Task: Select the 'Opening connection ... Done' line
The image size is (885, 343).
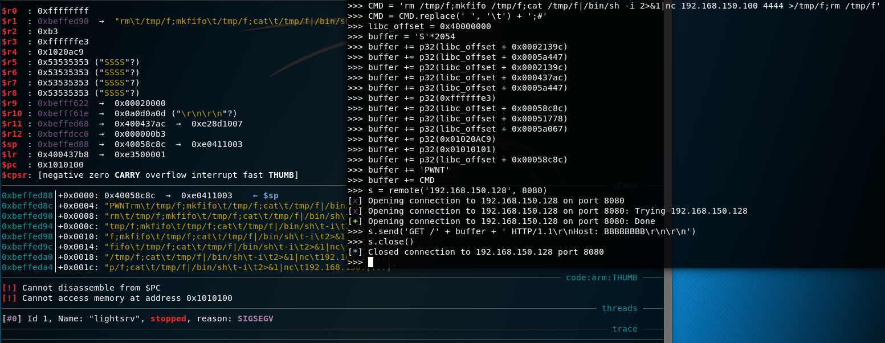Action: click(501, 221)
